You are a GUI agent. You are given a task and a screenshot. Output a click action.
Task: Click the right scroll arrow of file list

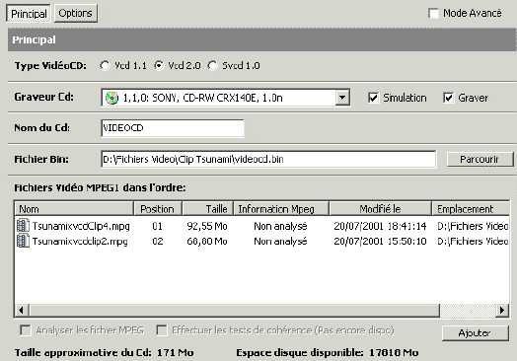point(502,311)
